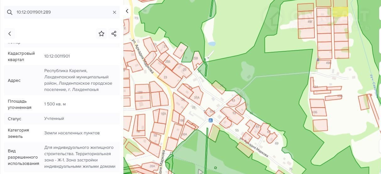
Task: Collapse the info side panel chevron
Action: coord(127,11)
